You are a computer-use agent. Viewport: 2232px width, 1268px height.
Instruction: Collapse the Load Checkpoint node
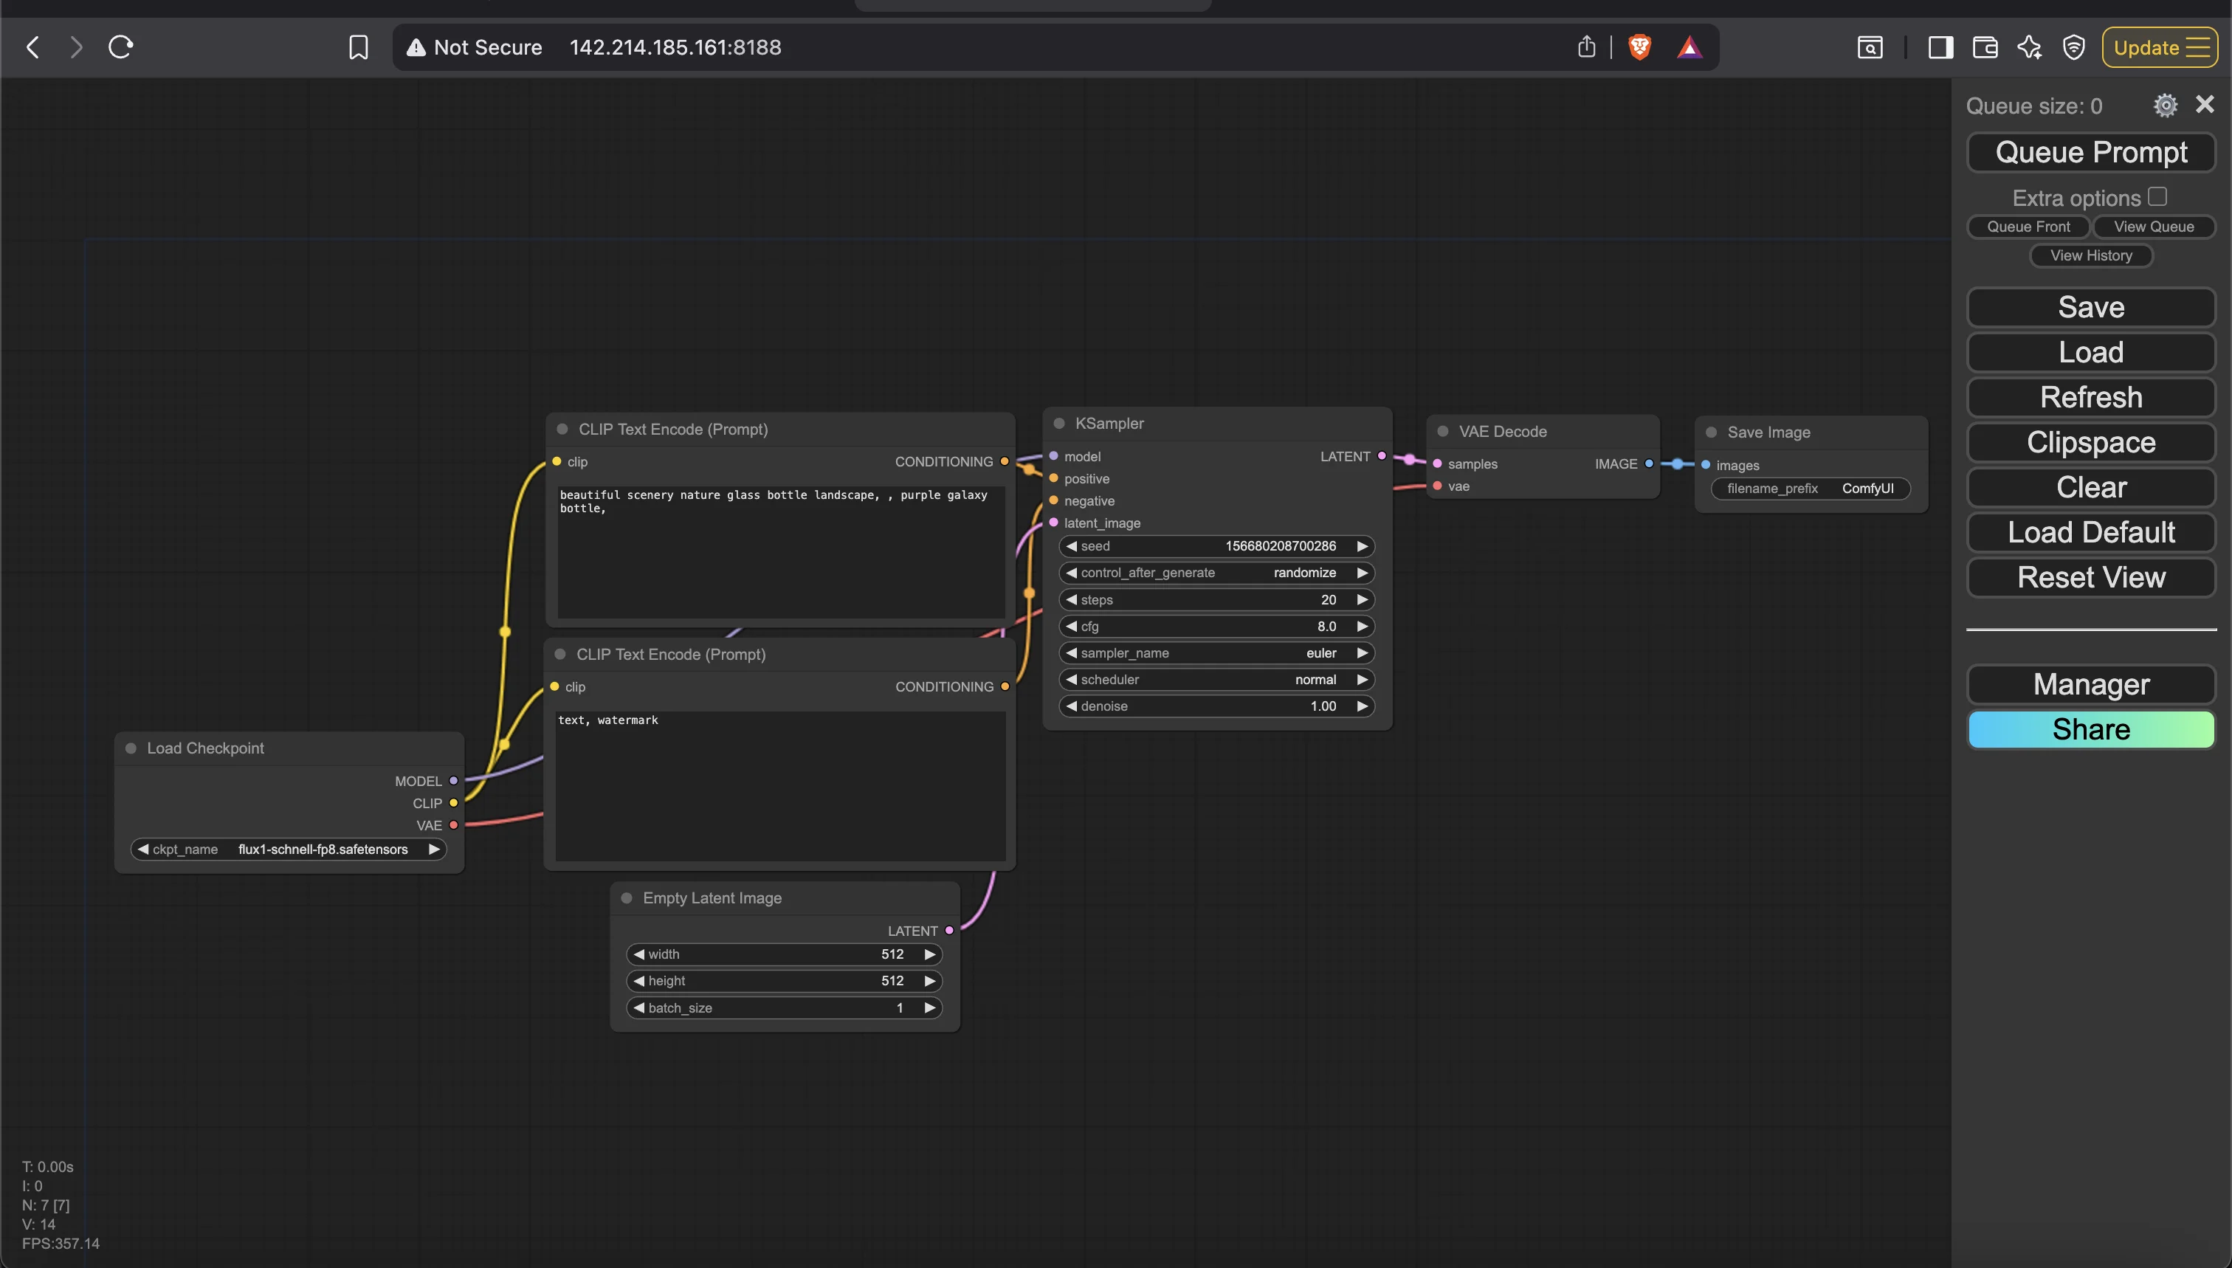point(131,747)
